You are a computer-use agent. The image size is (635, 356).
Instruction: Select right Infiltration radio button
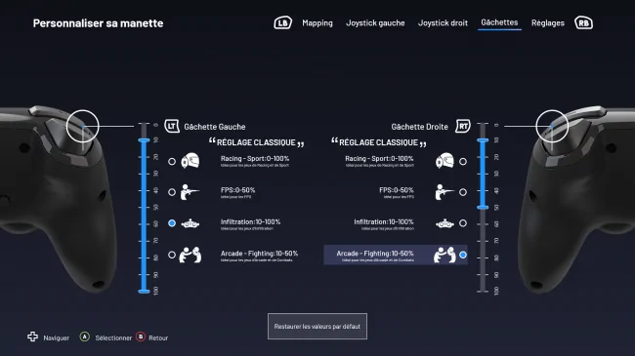point(463,223)
